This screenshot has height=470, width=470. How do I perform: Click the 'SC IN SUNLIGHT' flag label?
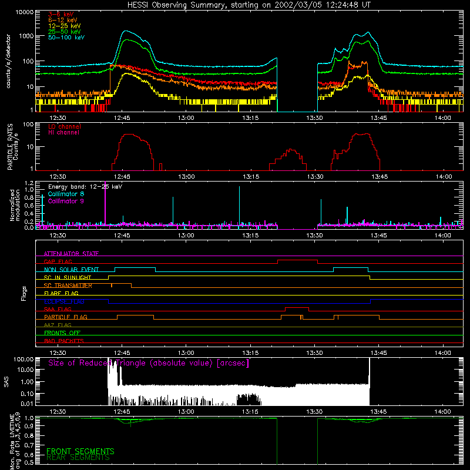pos(68,277)
